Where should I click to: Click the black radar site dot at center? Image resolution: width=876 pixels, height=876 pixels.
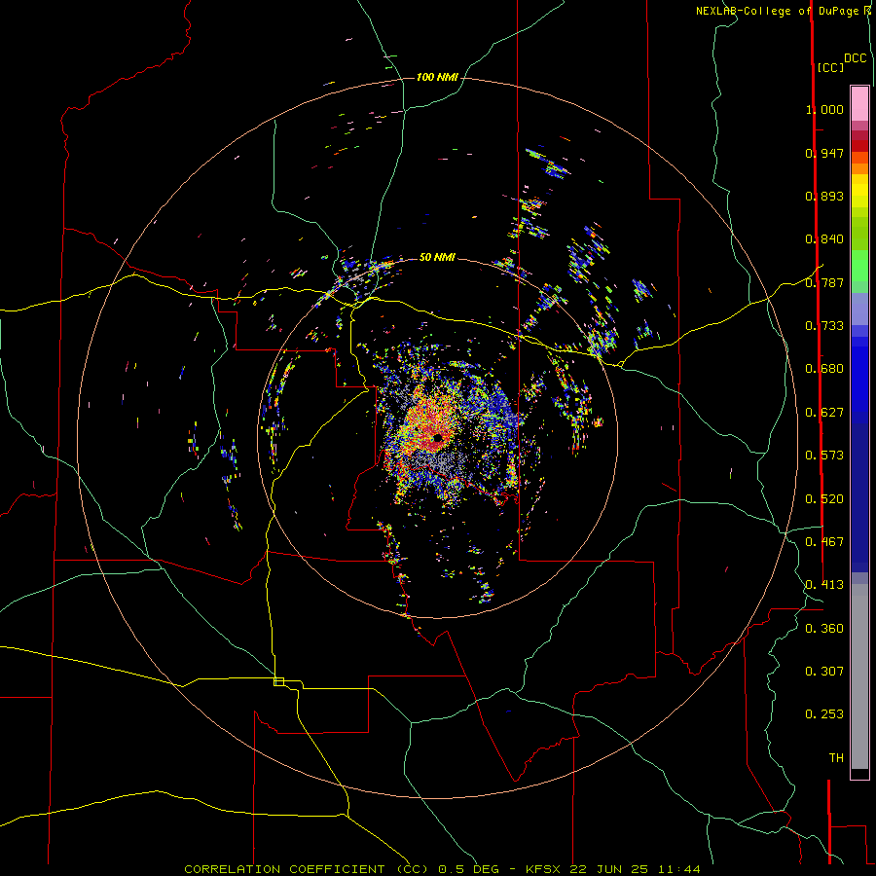tap(437, 438)
